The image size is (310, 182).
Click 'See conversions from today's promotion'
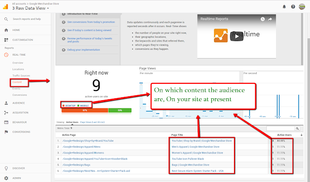(x=91, y=22)
